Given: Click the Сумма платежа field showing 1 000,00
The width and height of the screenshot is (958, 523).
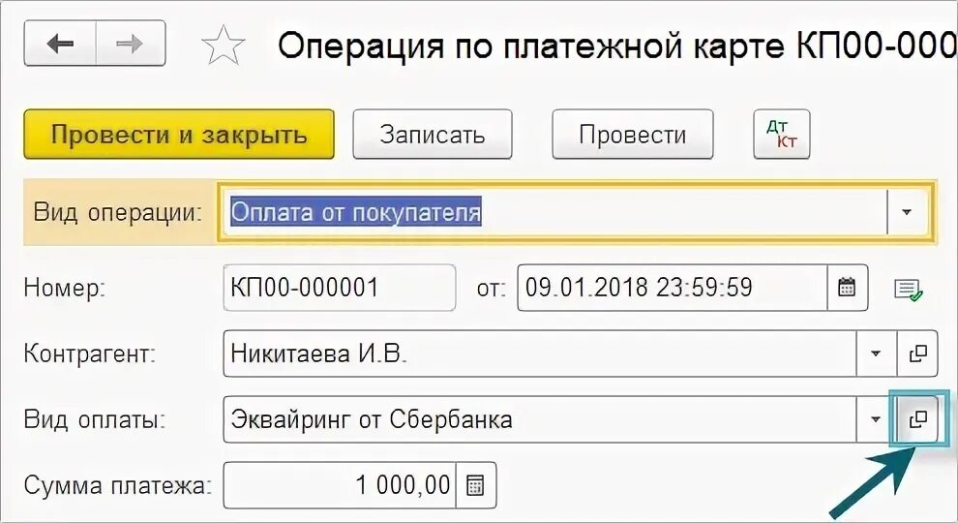Looking at the screenshot, I should pyautogui.click(x=340, y=485).
